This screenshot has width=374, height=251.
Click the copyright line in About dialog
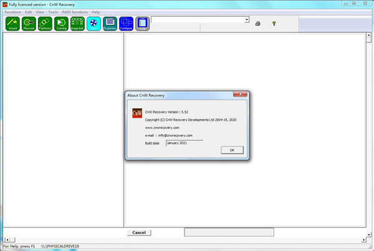point(191,120)
